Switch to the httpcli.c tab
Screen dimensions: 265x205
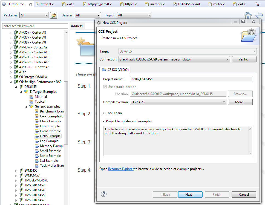click(x=128, y=4)
